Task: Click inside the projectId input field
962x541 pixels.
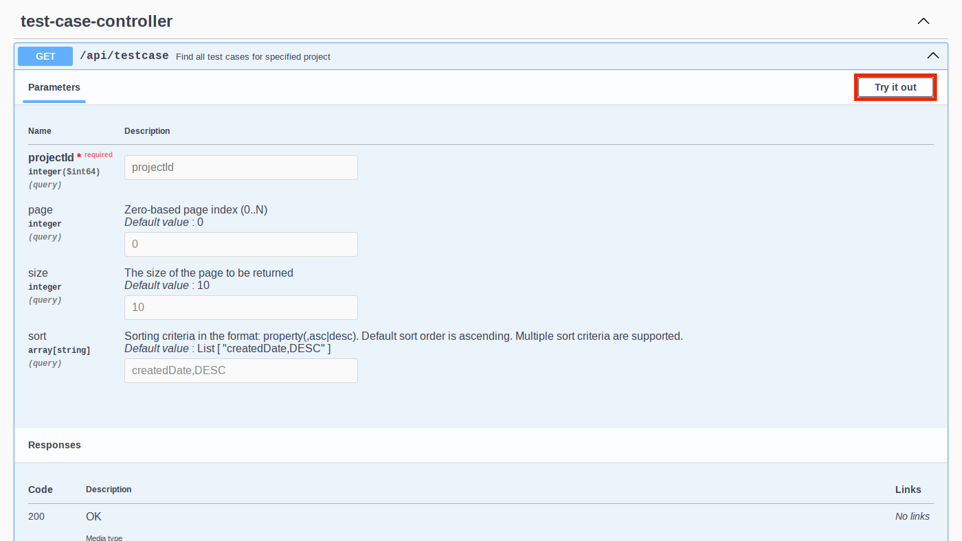Action: coord(240,167)
